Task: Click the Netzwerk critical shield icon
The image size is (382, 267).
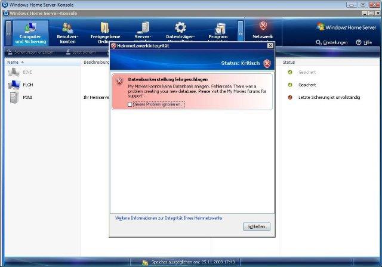Action: (263, 26)
